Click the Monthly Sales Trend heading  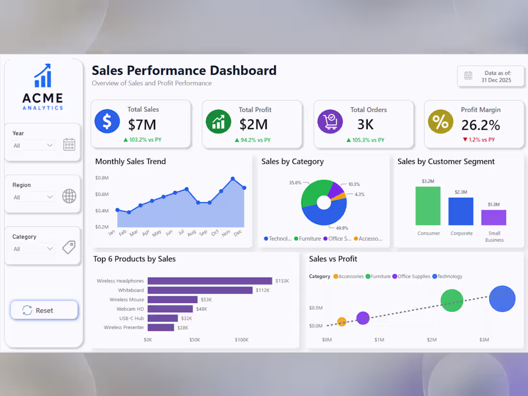[130, 161]
